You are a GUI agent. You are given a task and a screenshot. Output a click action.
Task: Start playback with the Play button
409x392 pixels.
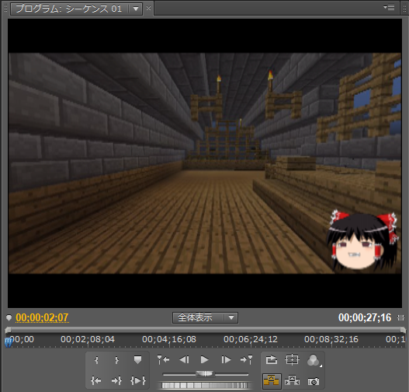click(205, 360)
